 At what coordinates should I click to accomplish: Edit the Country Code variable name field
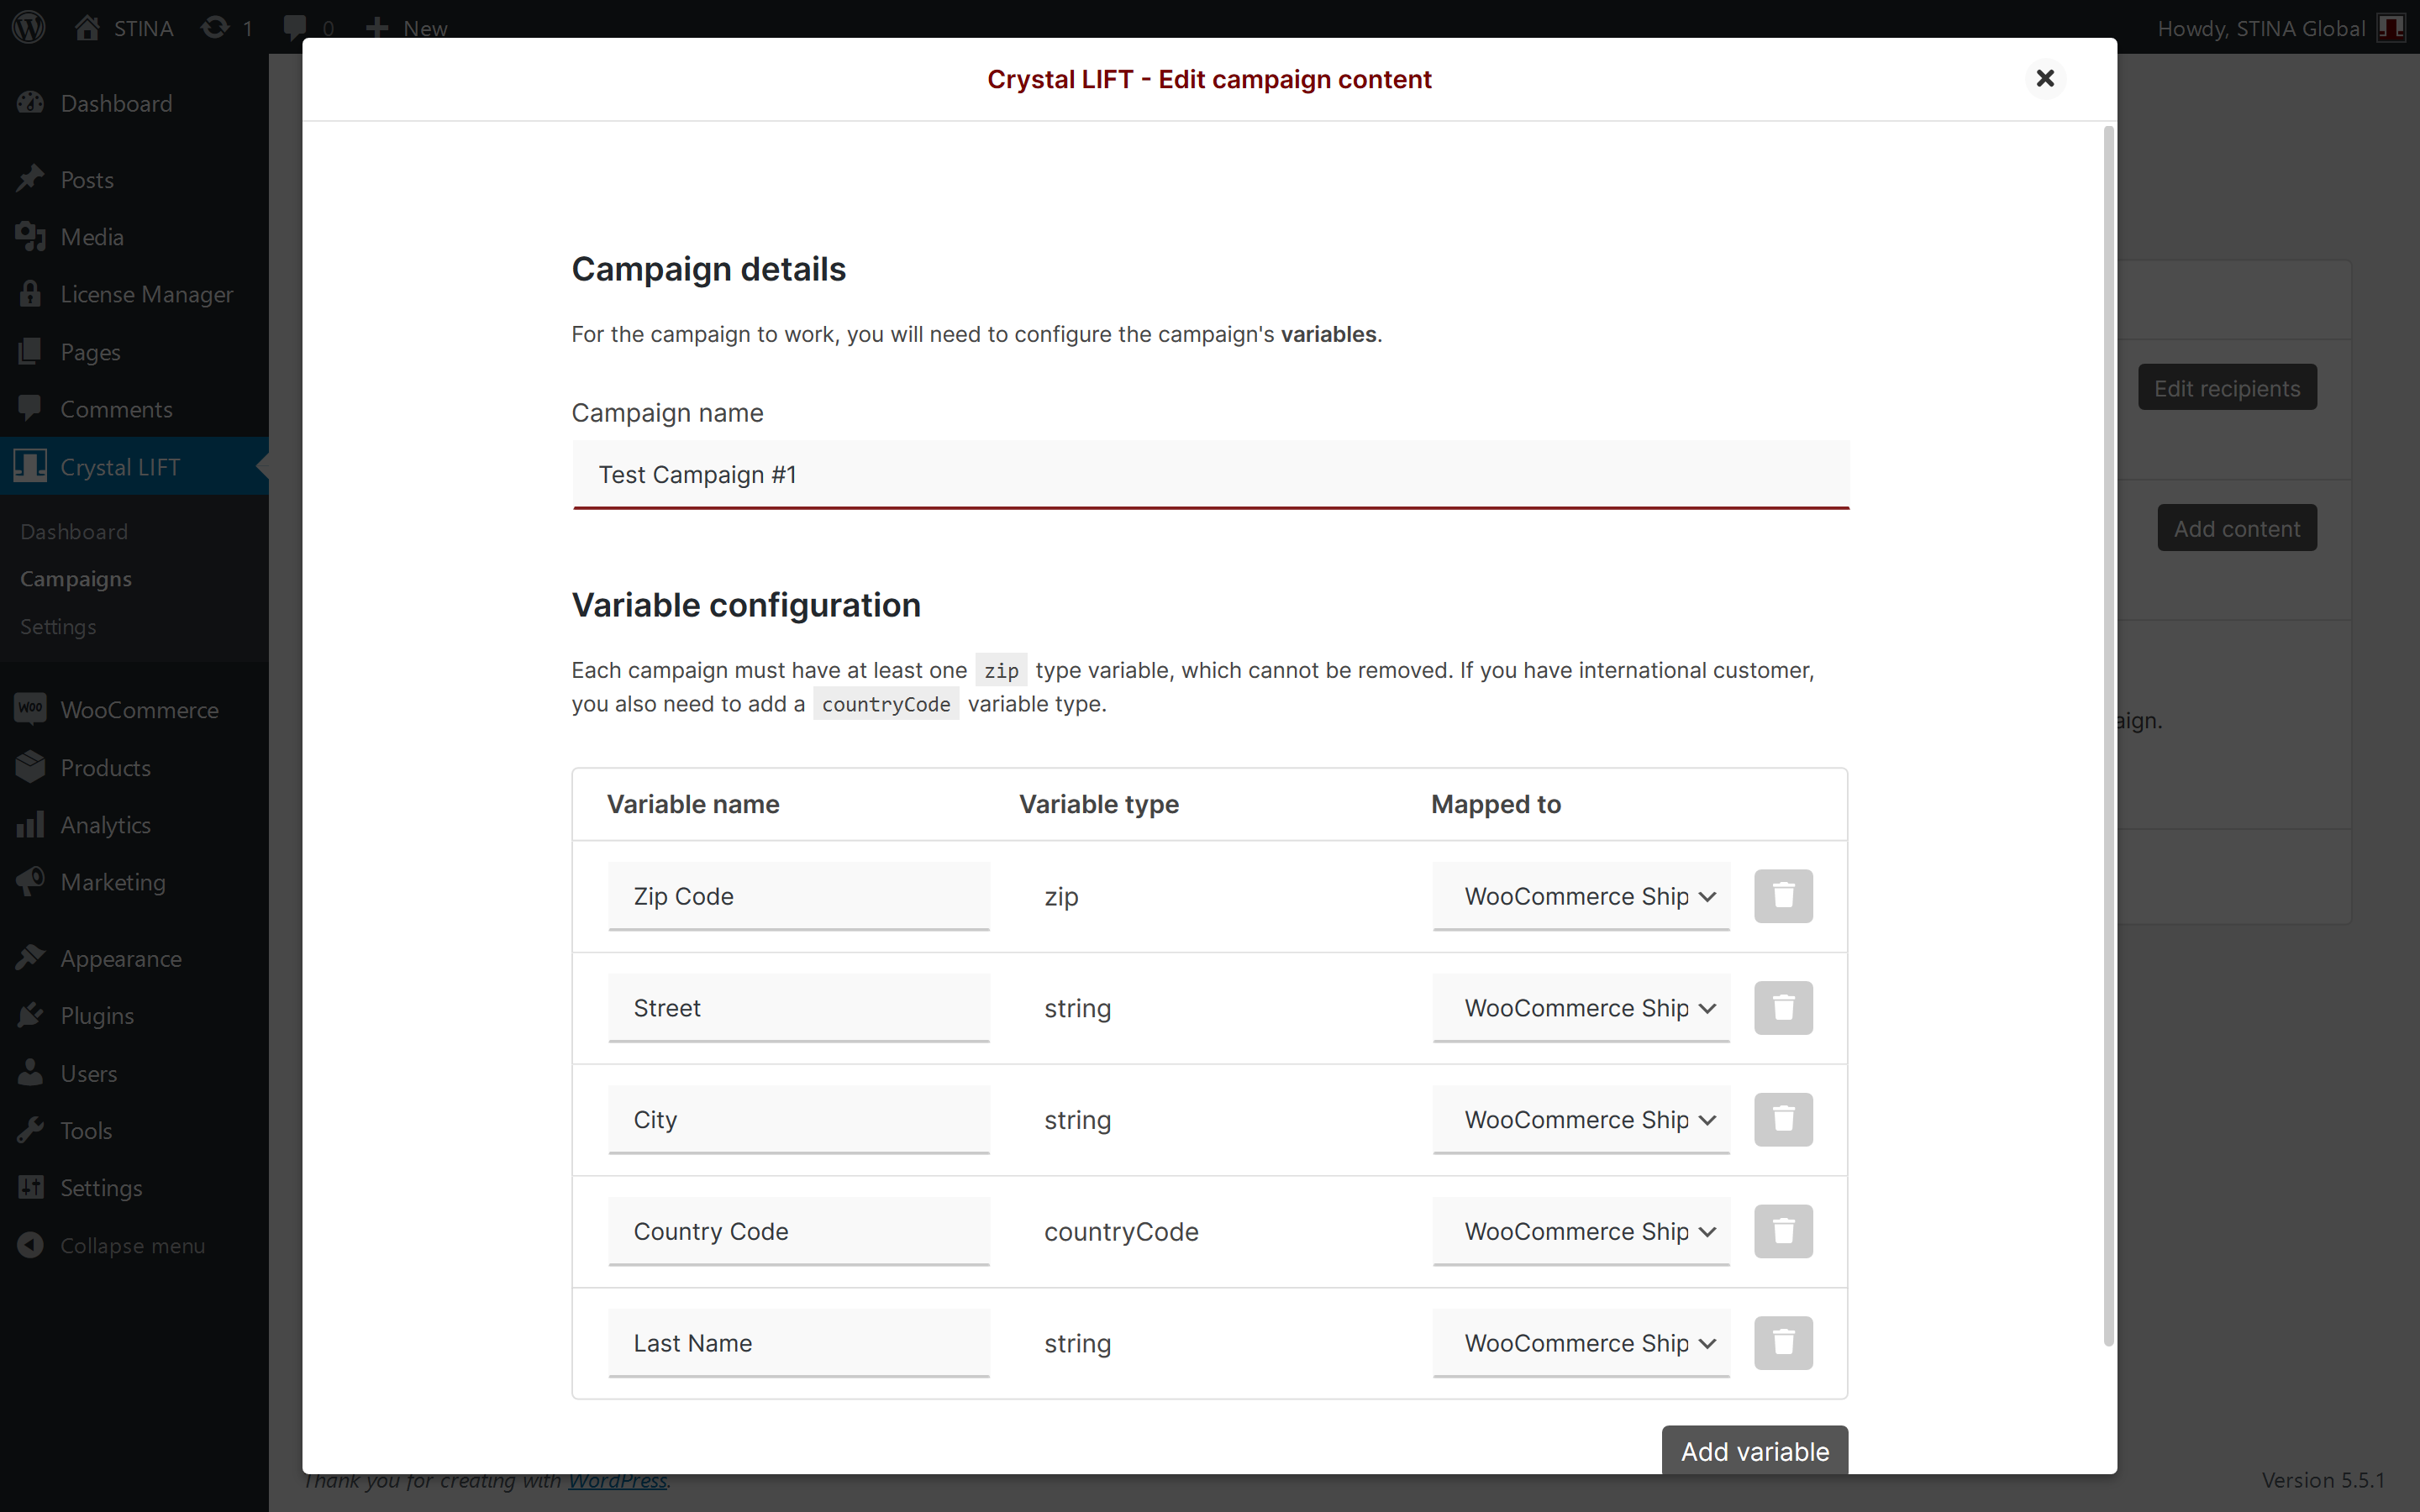798,1231
